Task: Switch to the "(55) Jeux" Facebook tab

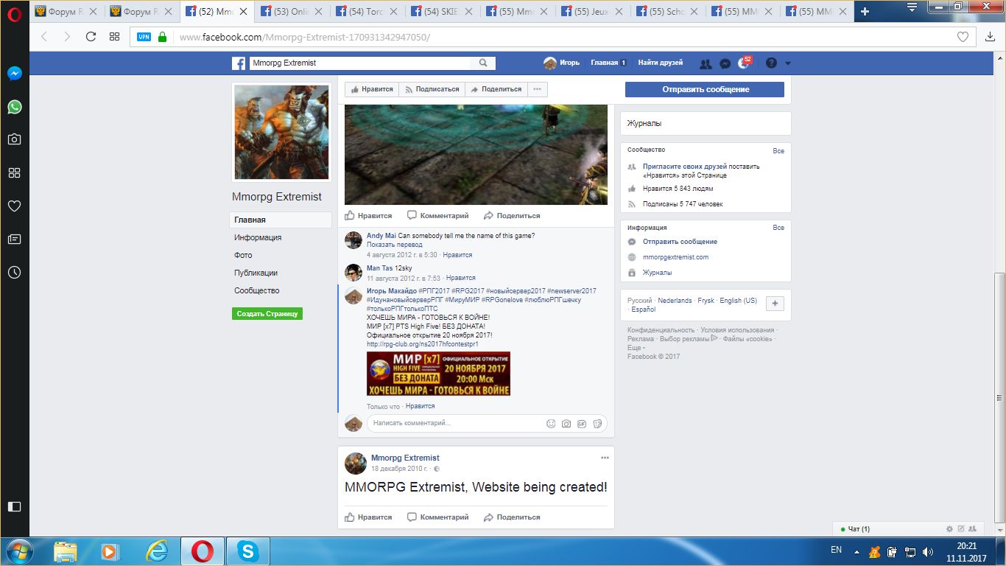Action: point(591,12)
